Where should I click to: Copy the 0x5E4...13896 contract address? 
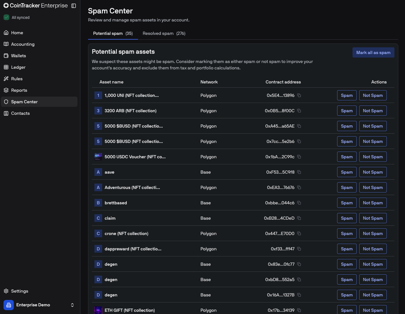299,95
